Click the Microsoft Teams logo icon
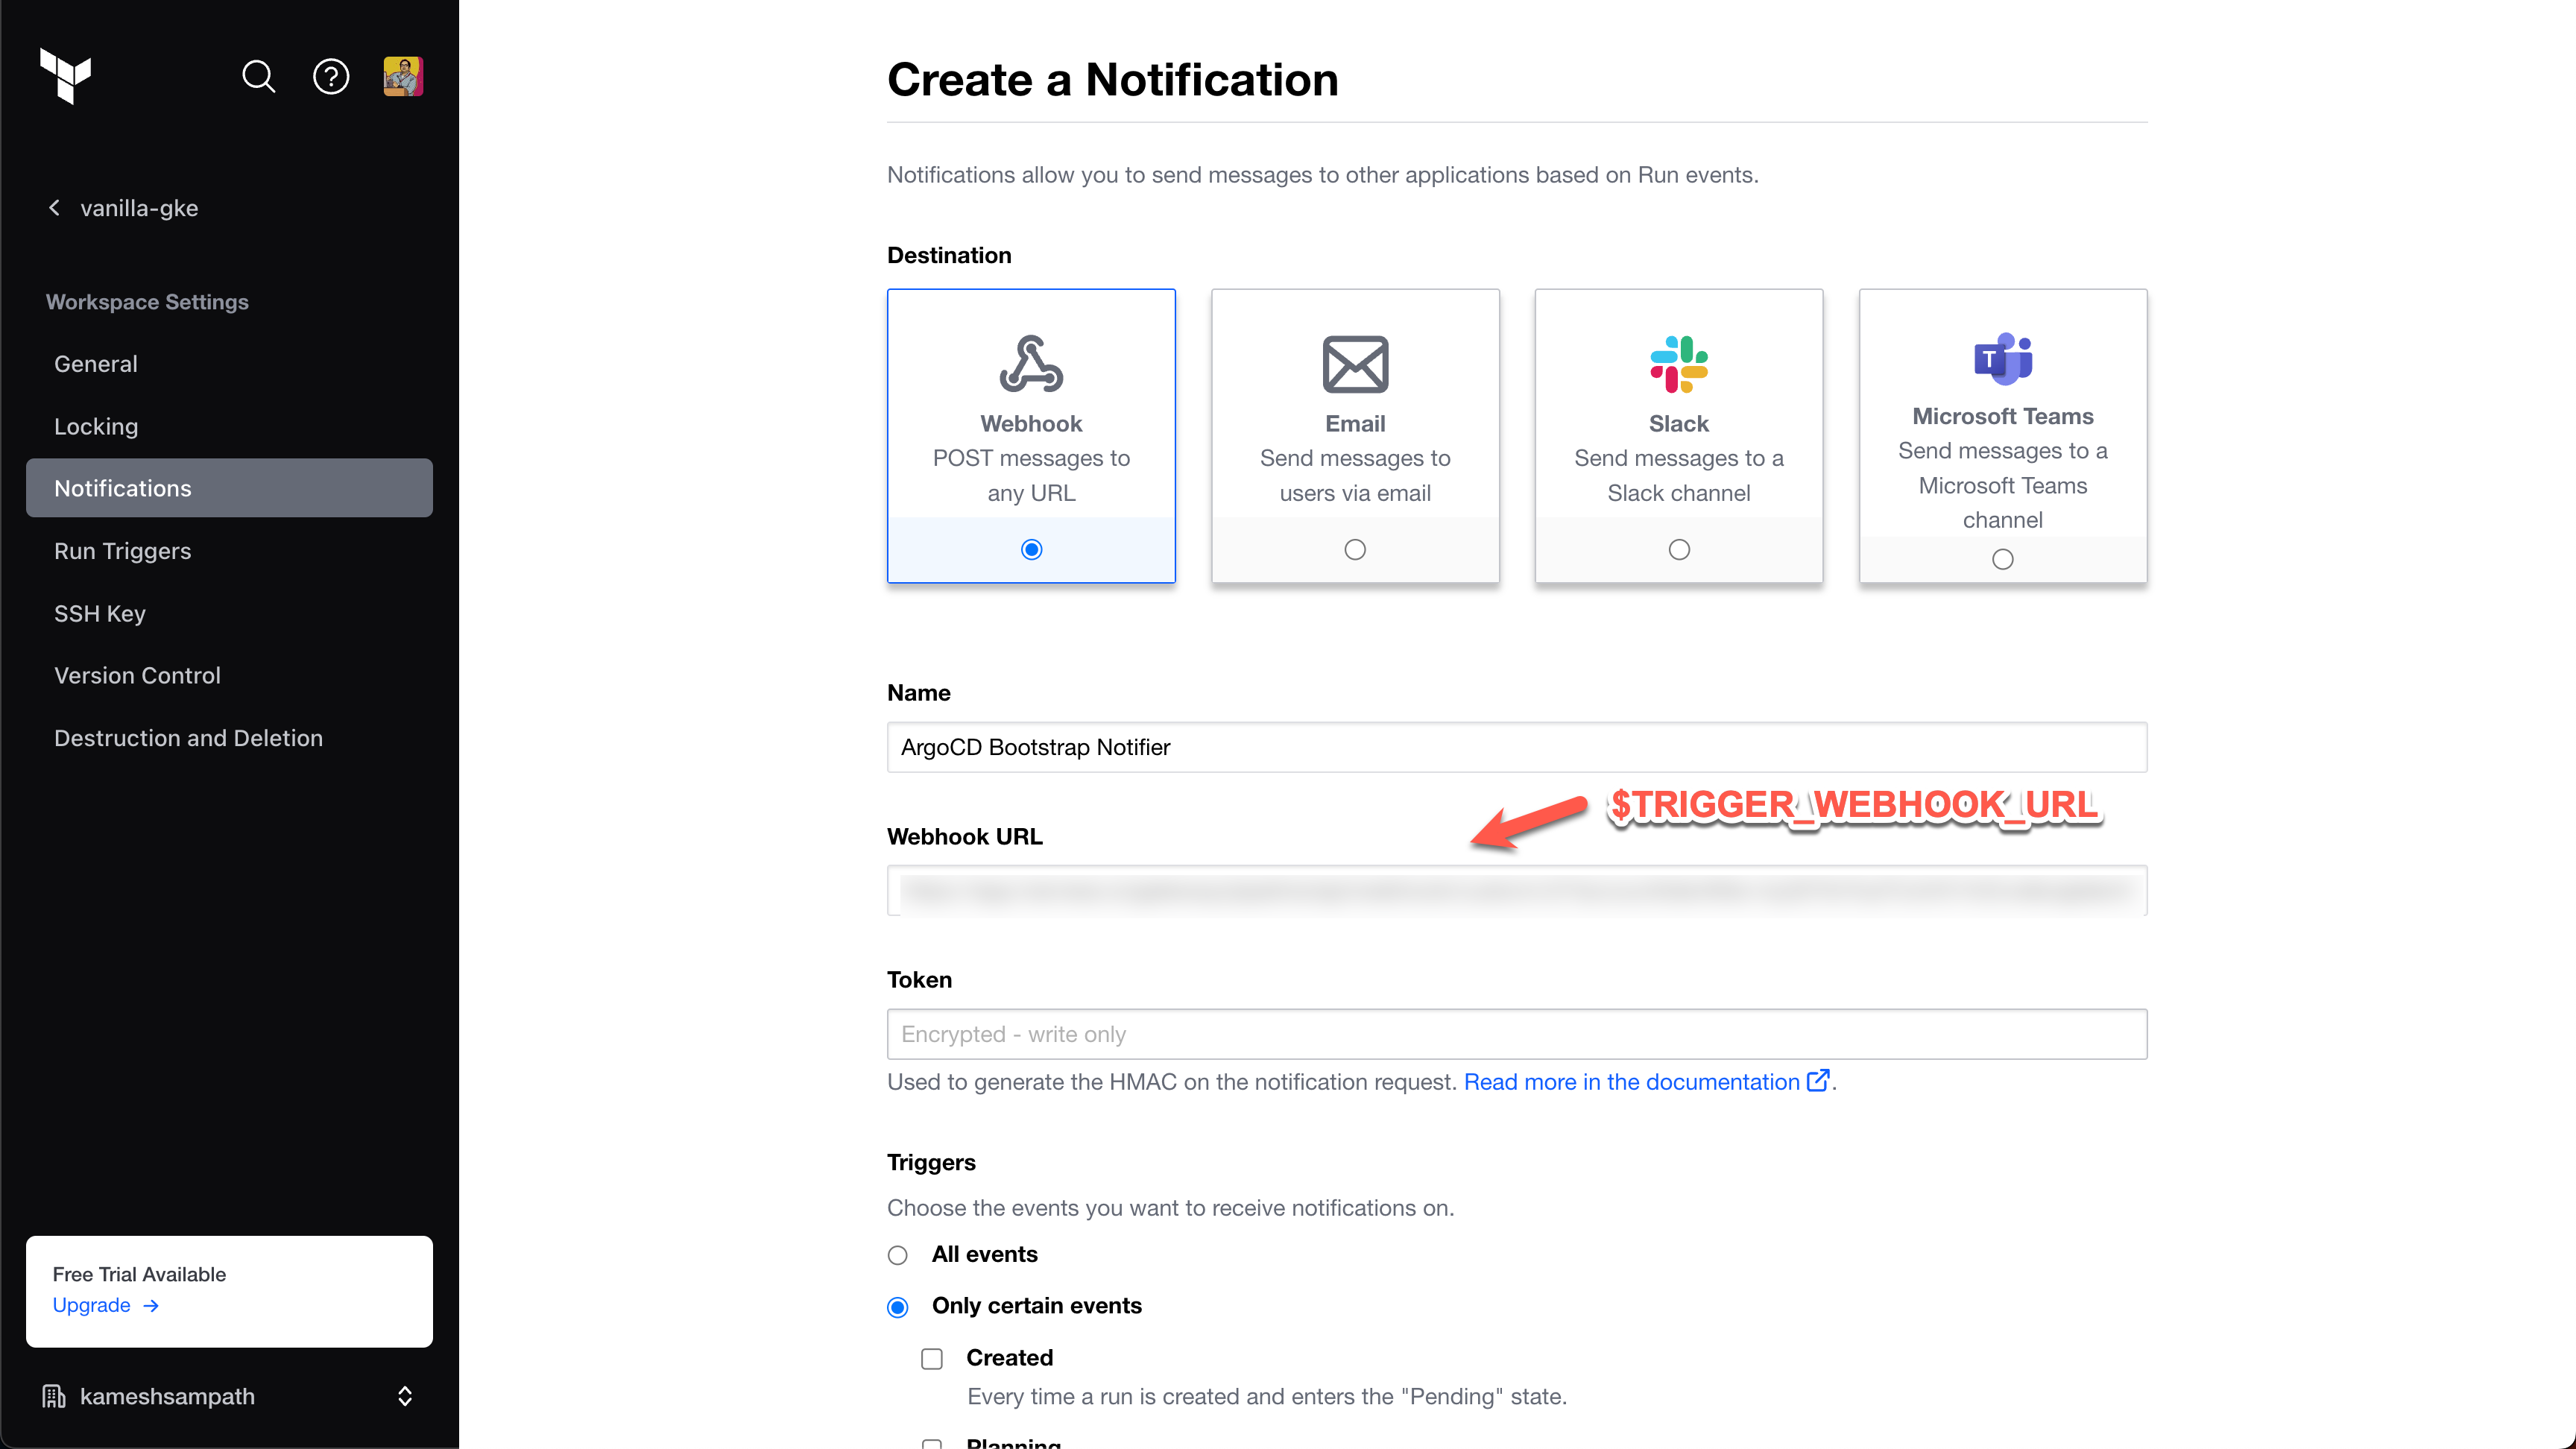Viewport: 2576px width, 1449px height. pos(2002,358)
